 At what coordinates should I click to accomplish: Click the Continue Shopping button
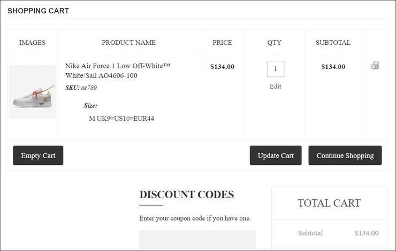click(345, 155)
